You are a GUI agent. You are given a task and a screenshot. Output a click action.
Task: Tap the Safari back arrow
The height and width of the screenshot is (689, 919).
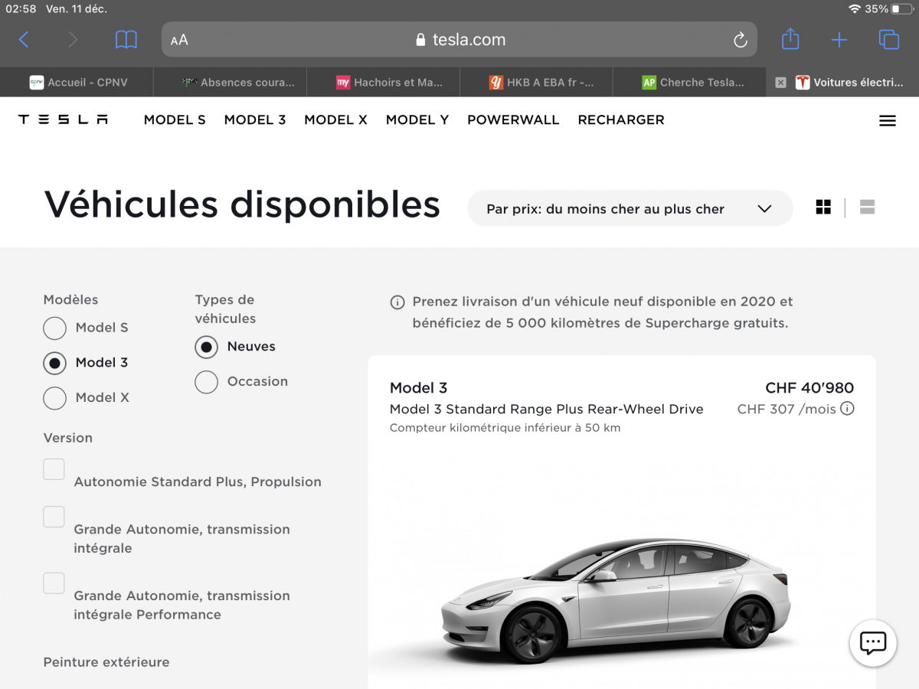coord(24,40)
